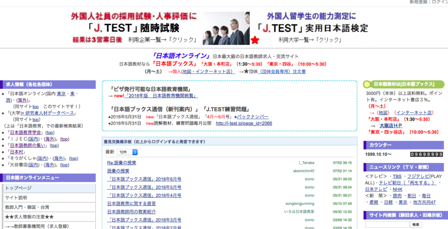Image resolution: width=448 pixels, height=229 pixels.
Task: Open the NHK news link
Action: (397, 189)
